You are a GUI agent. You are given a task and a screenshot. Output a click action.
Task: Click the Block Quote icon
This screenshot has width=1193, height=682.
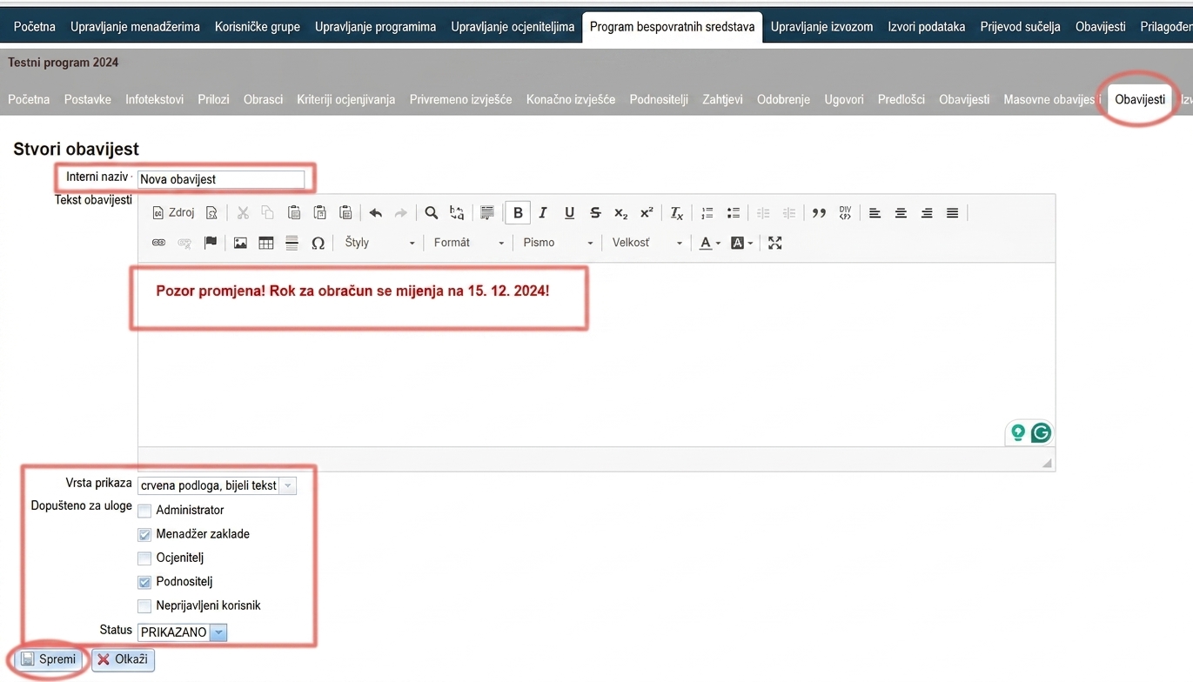pyautogui.click(x=819, y=212)
